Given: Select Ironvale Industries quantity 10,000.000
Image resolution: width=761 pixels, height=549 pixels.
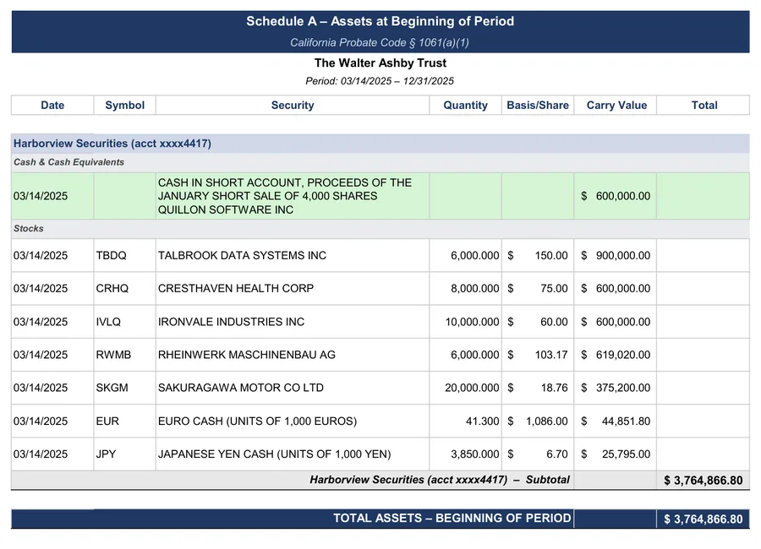Looking at the screenshot, I should [x=472, y=322].
